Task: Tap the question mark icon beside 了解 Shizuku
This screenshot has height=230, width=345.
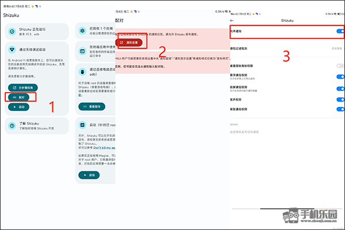Action: pos(12,126)
